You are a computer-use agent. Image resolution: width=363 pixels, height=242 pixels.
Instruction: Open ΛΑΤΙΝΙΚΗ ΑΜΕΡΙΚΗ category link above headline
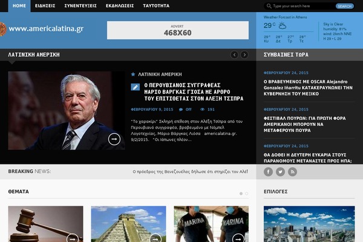pos(160,74)
